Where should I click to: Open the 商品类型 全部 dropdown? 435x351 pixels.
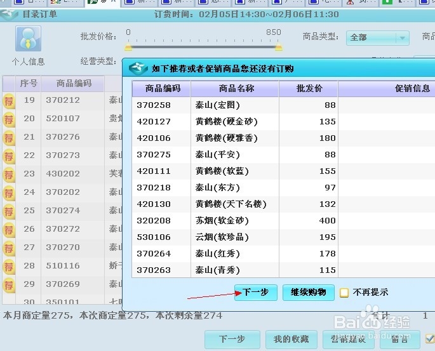[378, 37]
